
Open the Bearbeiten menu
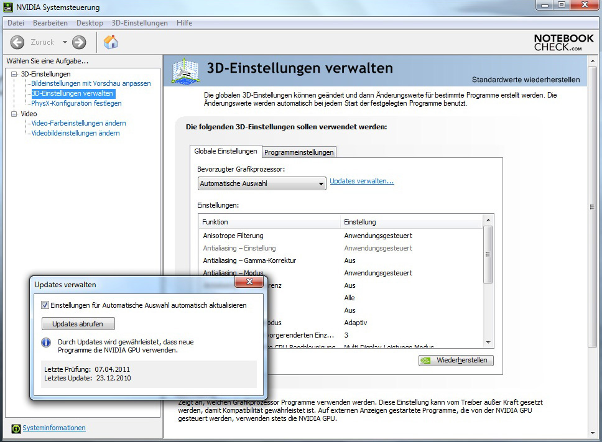[x=50, y=23]
